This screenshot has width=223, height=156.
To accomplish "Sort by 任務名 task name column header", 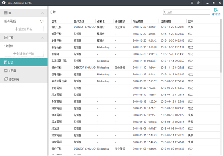I will [101, 22].
